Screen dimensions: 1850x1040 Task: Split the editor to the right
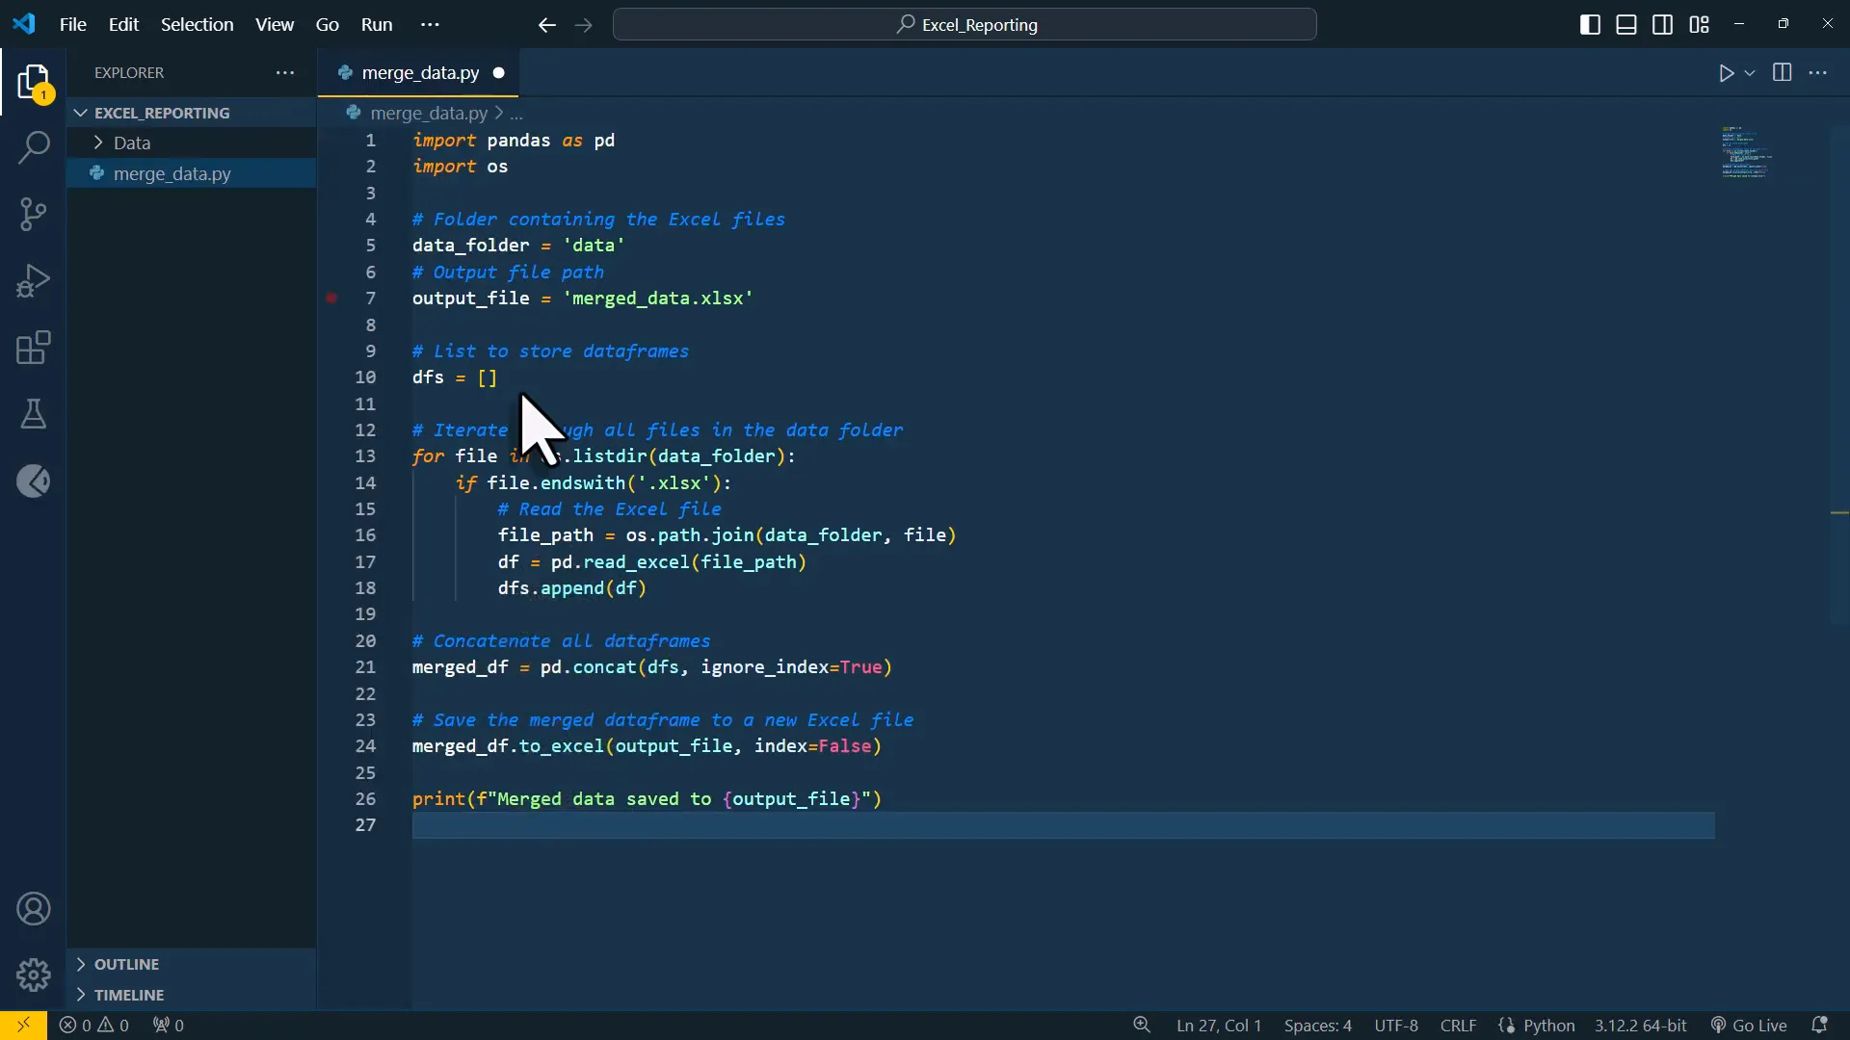click(1782, 73)
